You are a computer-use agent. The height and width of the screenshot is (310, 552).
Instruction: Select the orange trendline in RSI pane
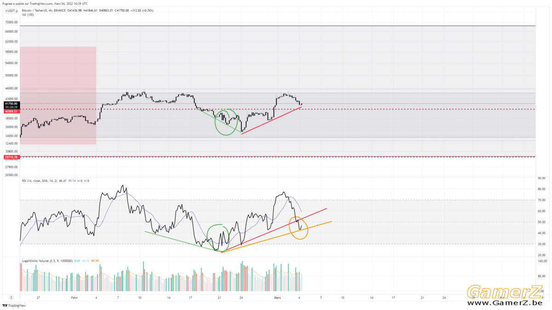tap(276, 237)
